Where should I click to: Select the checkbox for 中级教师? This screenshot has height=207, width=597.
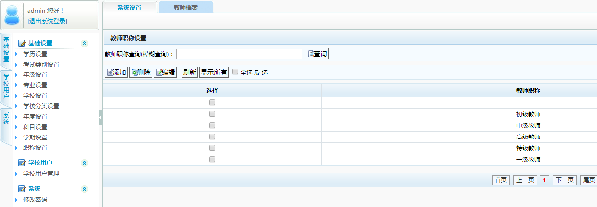212,125
